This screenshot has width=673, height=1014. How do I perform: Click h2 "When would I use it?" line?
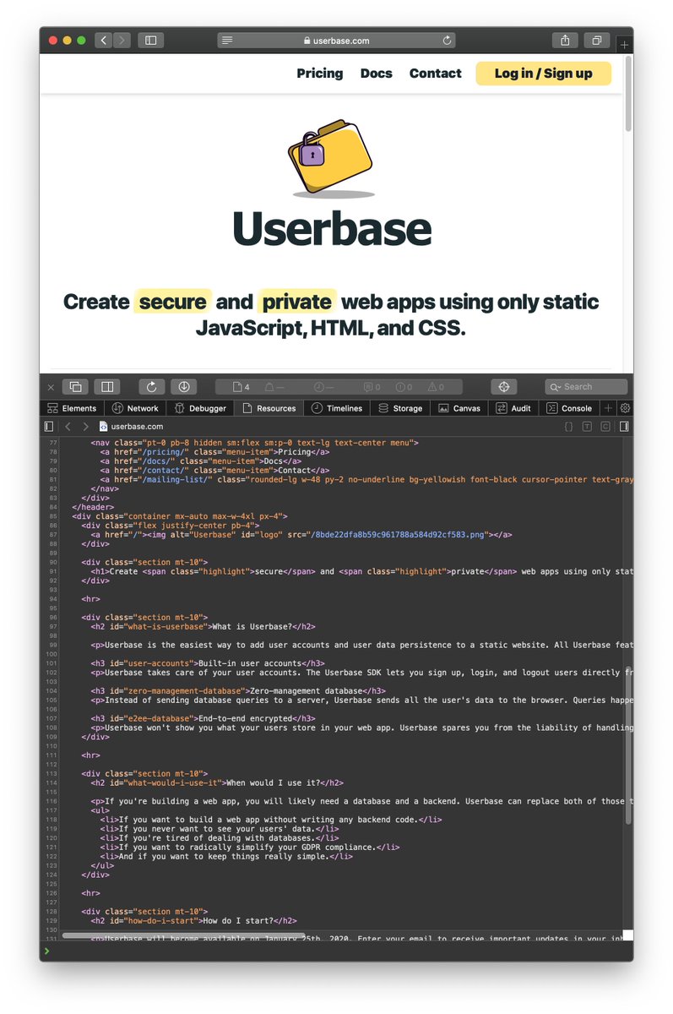[x=217, y=782]
